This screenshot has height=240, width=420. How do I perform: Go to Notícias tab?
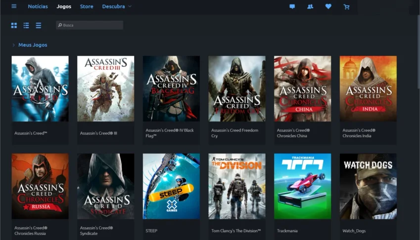click(x=38, y=6)
